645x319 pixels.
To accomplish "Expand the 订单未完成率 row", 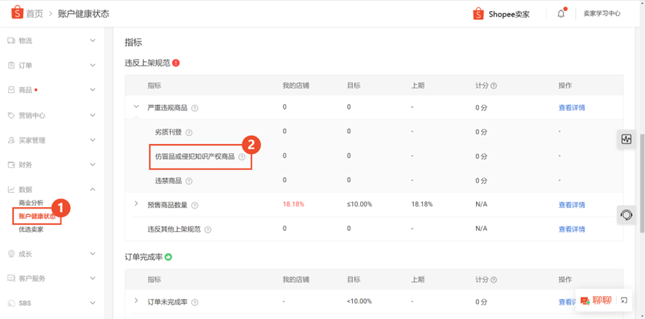I will [136, 301].
